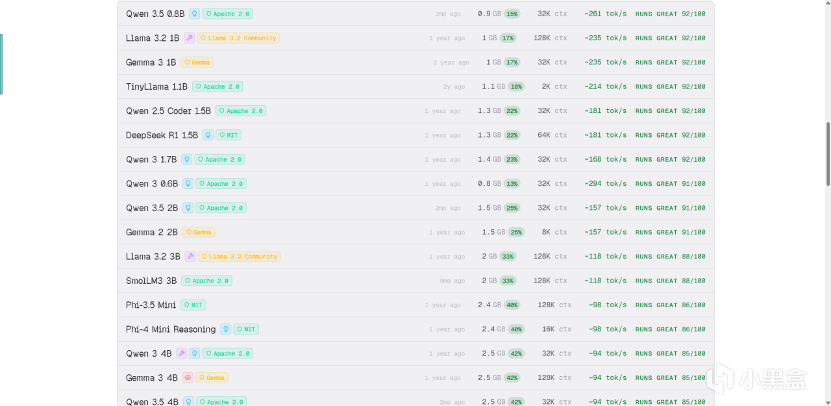The width and height of the screenshot is (831, 406).
Task: Click the "9mo ago" date on SmolLM3 3B
Action: click(452, 281)
